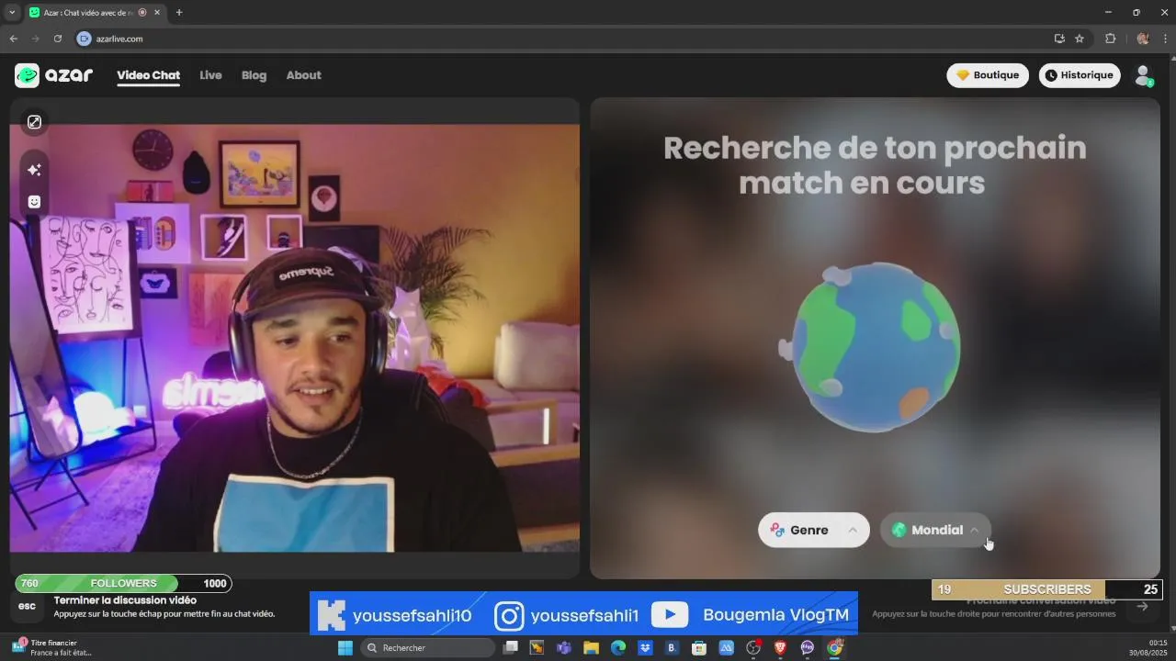
Task: Click the Azar logo
Action: (54, 75)
